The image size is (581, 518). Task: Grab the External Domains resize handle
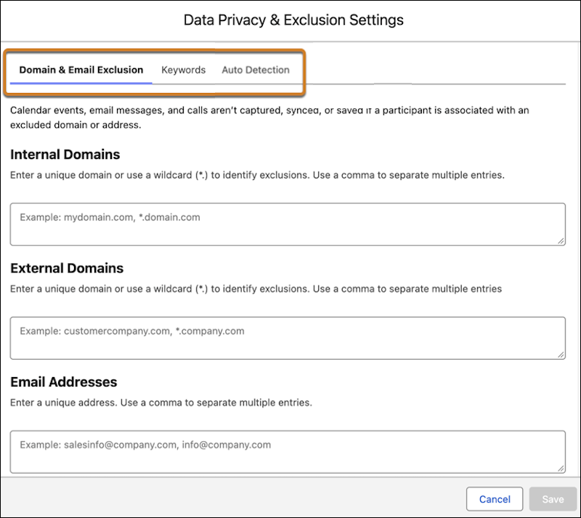pyautogui.click(x=561, y=355)
